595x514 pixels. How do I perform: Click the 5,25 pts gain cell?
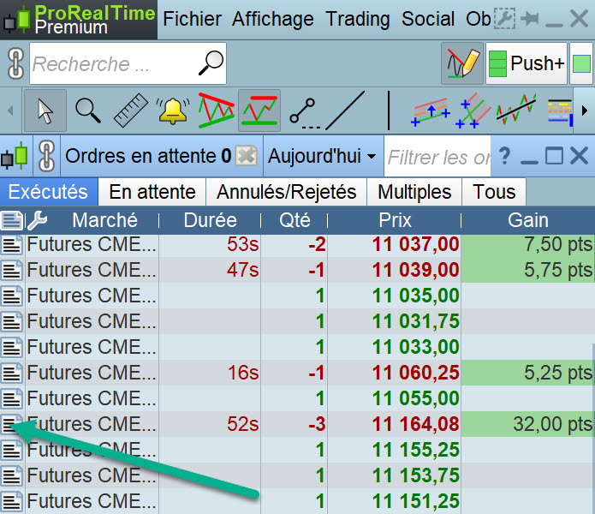pos(528,373)
